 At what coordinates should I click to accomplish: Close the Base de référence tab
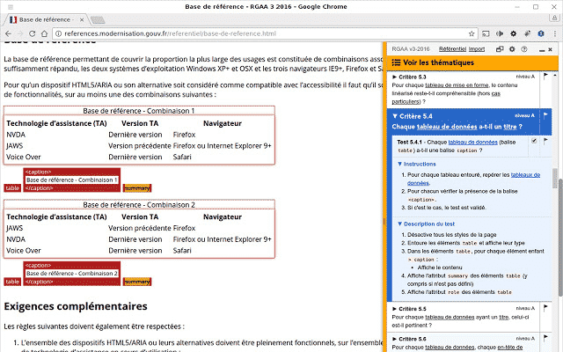tap(82, 19)
